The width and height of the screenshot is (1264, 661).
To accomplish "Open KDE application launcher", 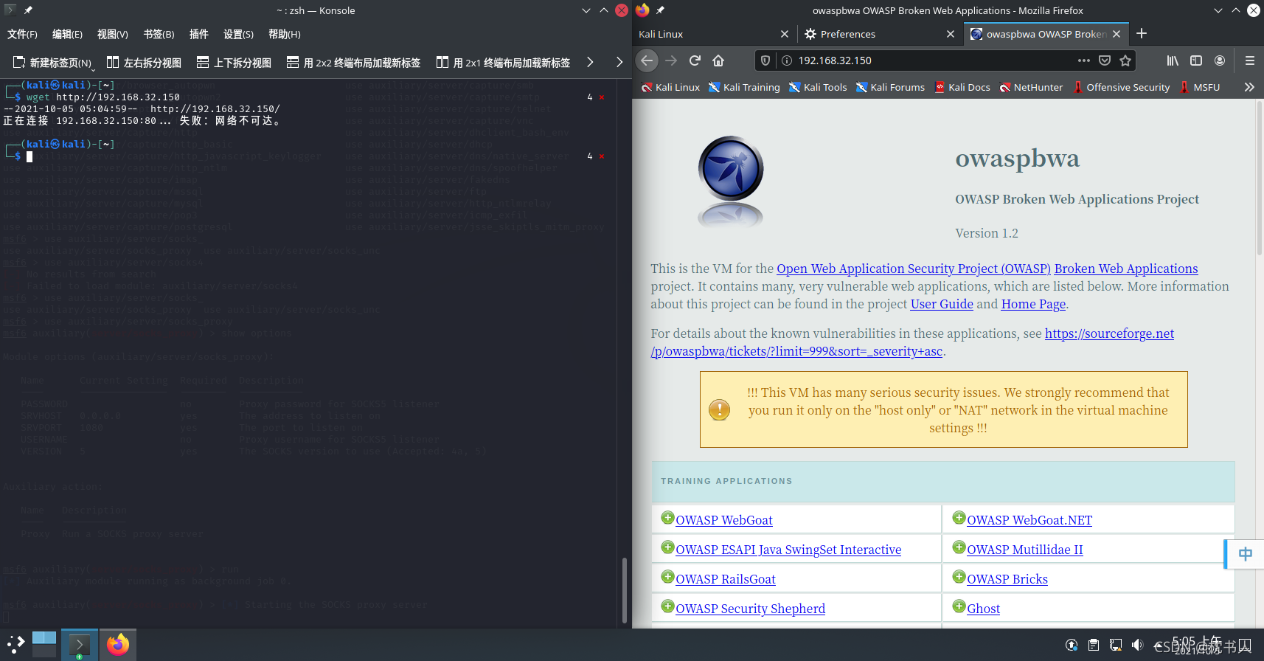I will [15, 644].
